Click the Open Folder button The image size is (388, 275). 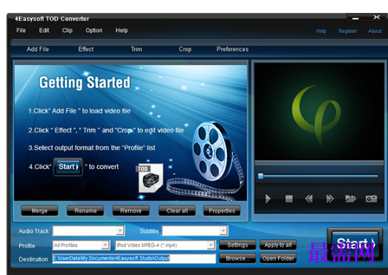point(278,258)
